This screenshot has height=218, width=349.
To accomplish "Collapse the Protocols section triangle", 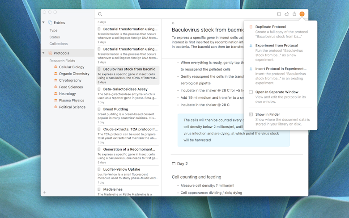I will 43,53.
